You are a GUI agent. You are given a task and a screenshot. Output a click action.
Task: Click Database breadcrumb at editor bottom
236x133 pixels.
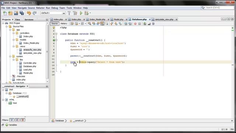[x=58, y=121]
